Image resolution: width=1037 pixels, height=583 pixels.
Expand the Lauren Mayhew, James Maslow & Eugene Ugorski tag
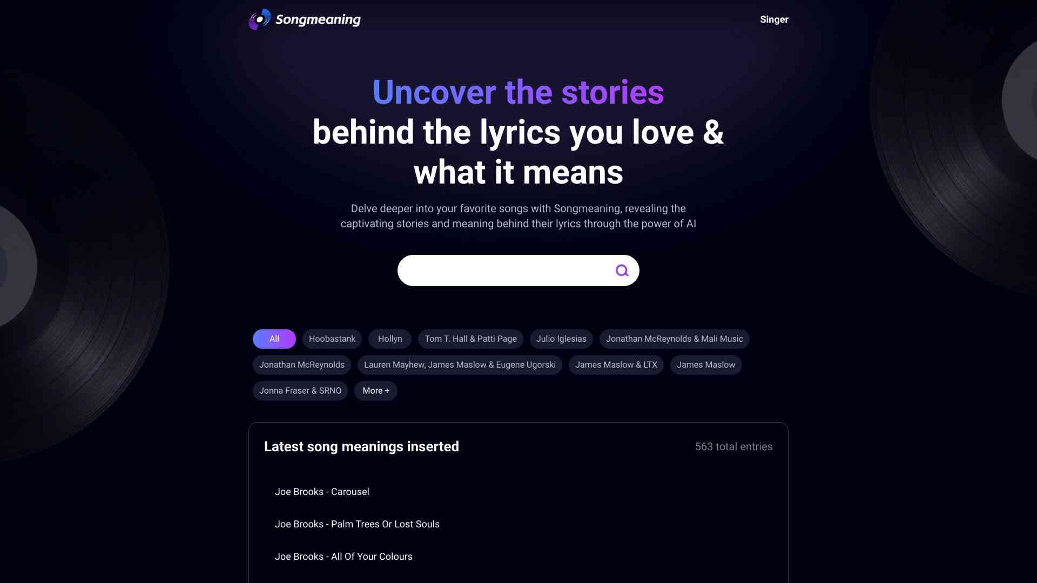tap(460, 364)
